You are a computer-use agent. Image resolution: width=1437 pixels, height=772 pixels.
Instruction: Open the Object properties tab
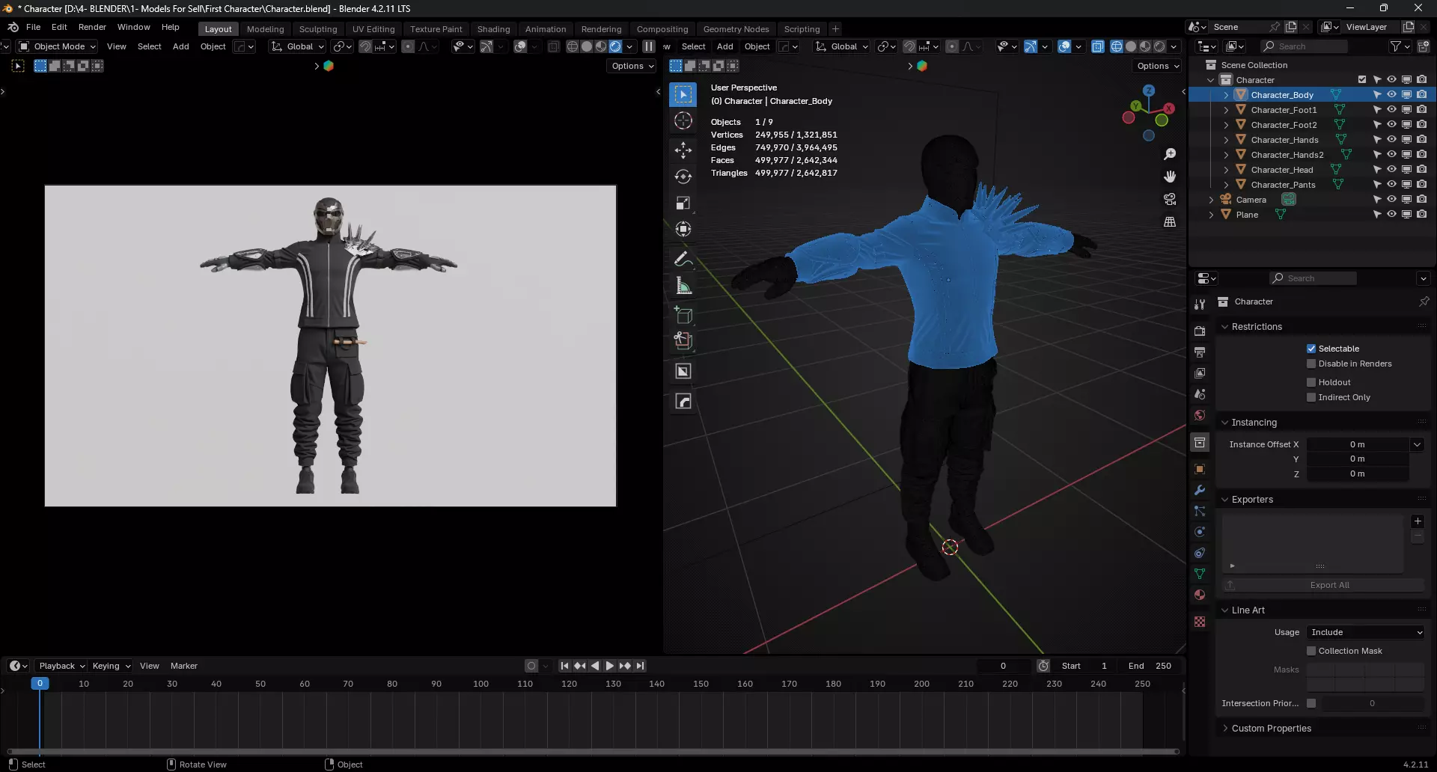1200,469
